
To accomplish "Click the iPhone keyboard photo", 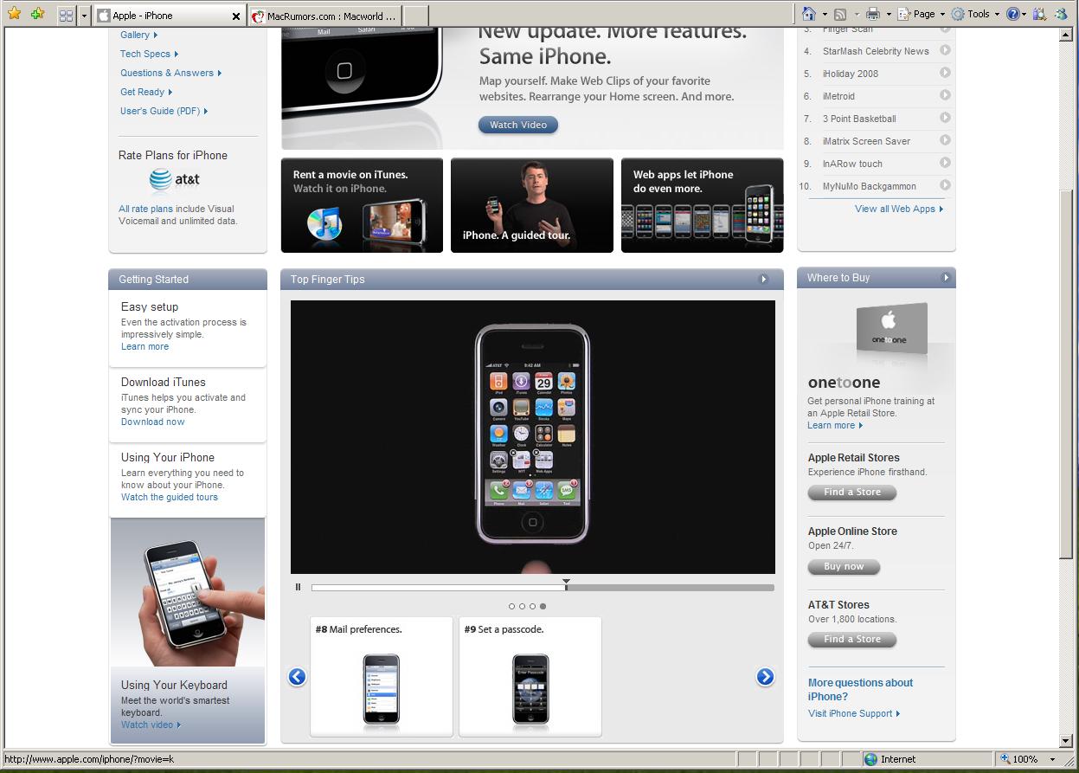I will point(188,592).
